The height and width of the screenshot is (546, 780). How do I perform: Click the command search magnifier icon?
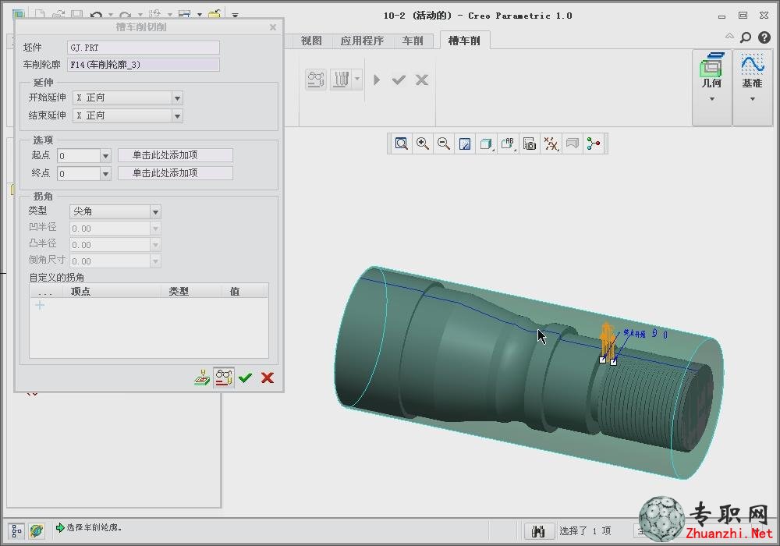pyautogui.click(x=746, y=37)
